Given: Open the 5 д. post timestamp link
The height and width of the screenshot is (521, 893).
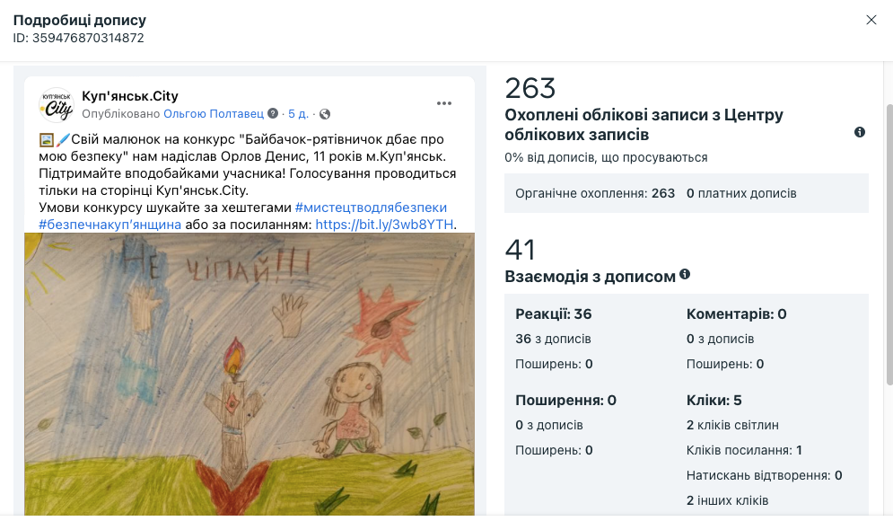Looking at the screenshot, I should (x=299, y=113).
